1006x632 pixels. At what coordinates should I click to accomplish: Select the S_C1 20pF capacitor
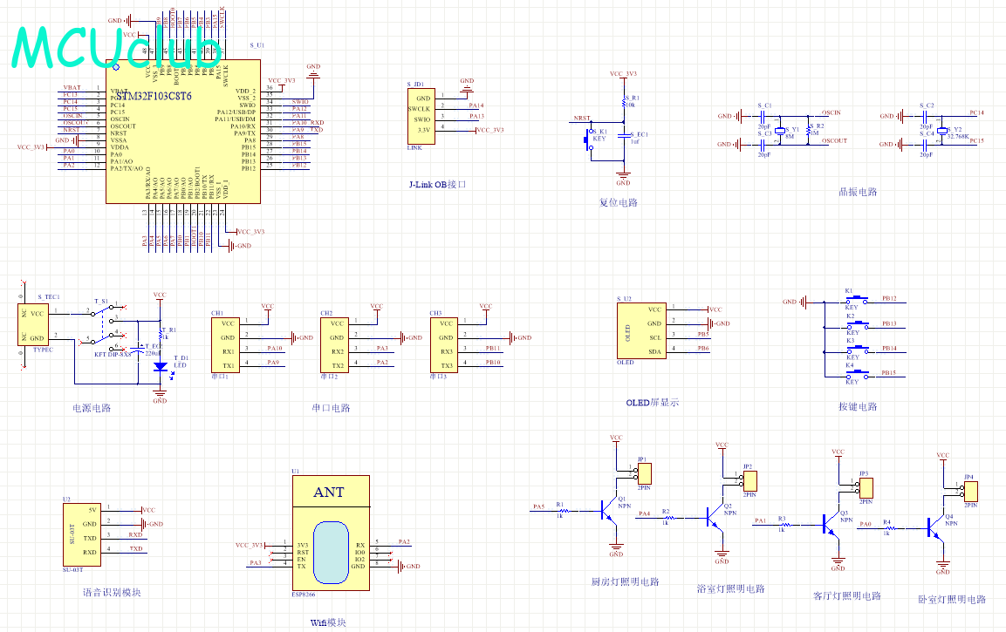(x=763, y=116)
